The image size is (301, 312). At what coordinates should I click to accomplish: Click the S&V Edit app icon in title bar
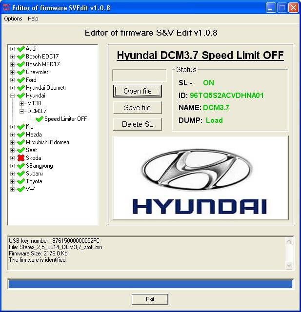click(x=6, y=8)
